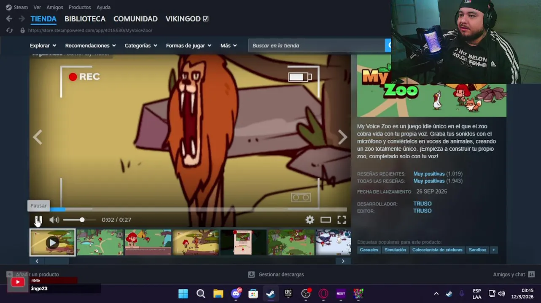
Task: Expand the Explorar dropdown
Action: click(43, 45)
